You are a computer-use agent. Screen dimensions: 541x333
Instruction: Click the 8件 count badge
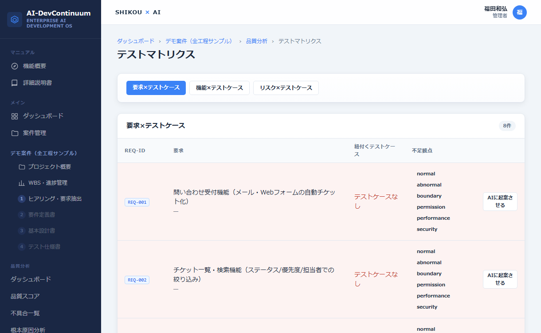pyautogui.click(x=507, y=126)
